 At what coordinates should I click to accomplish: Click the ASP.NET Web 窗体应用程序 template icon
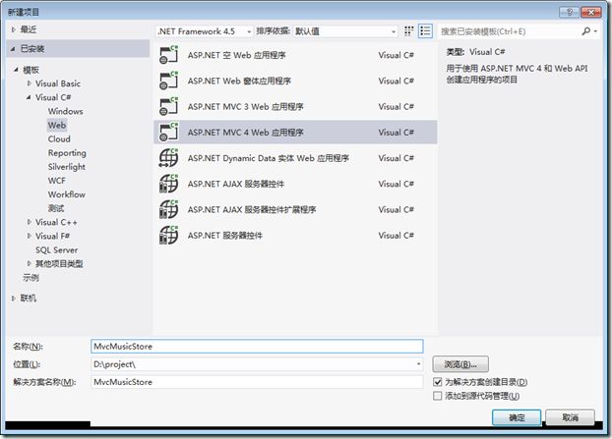pos(168,81)
